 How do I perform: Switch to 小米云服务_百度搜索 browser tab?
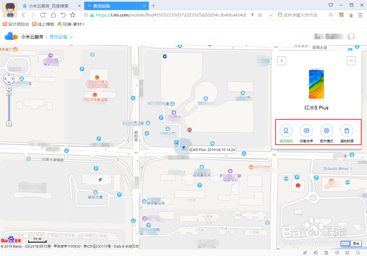49,6
